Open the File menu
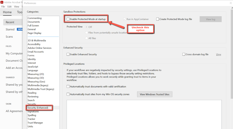This screenshot has width=233, height=129. 3,7
